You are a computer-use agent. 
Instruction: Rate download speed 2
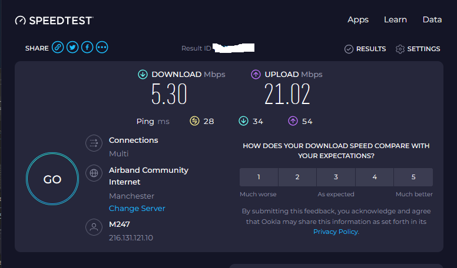[x=297, y=177]
